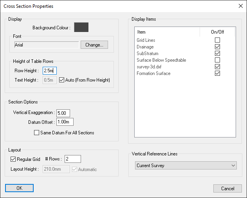Disable Formation Surface display checkbox
The image size is (247, 198).
217,73
